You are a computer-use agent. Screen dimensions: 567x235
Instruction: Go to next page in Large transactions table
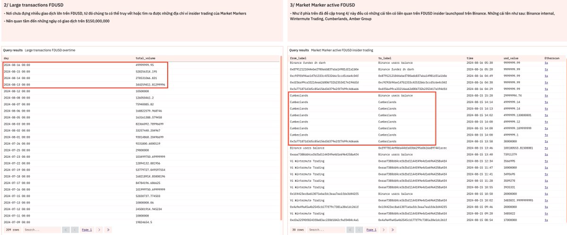99,230
